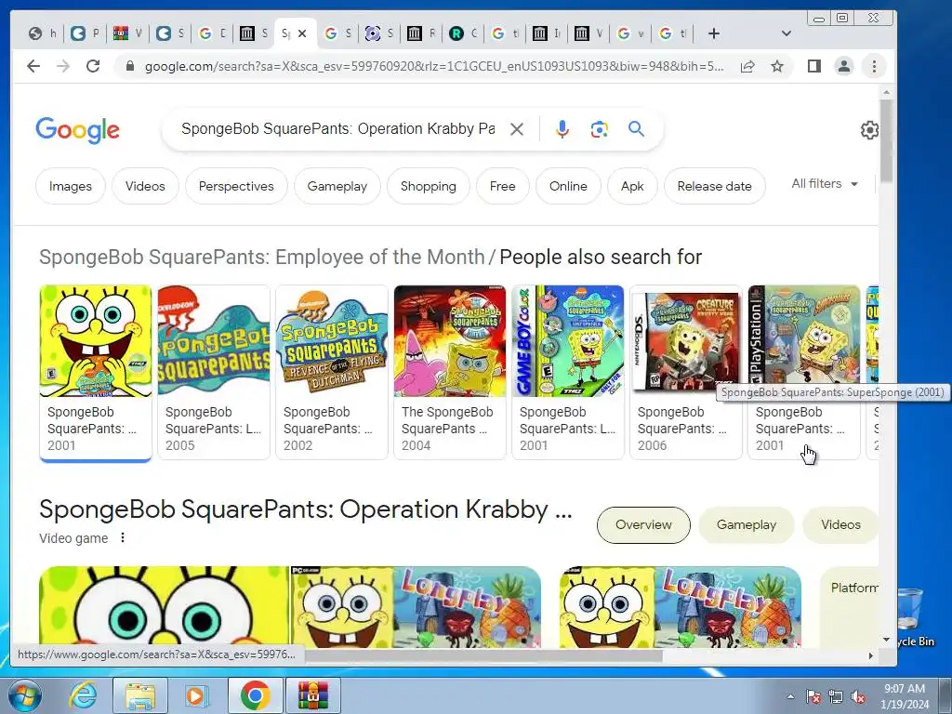
Task: Select the Apk filter chip
Action: click(632, 186)
